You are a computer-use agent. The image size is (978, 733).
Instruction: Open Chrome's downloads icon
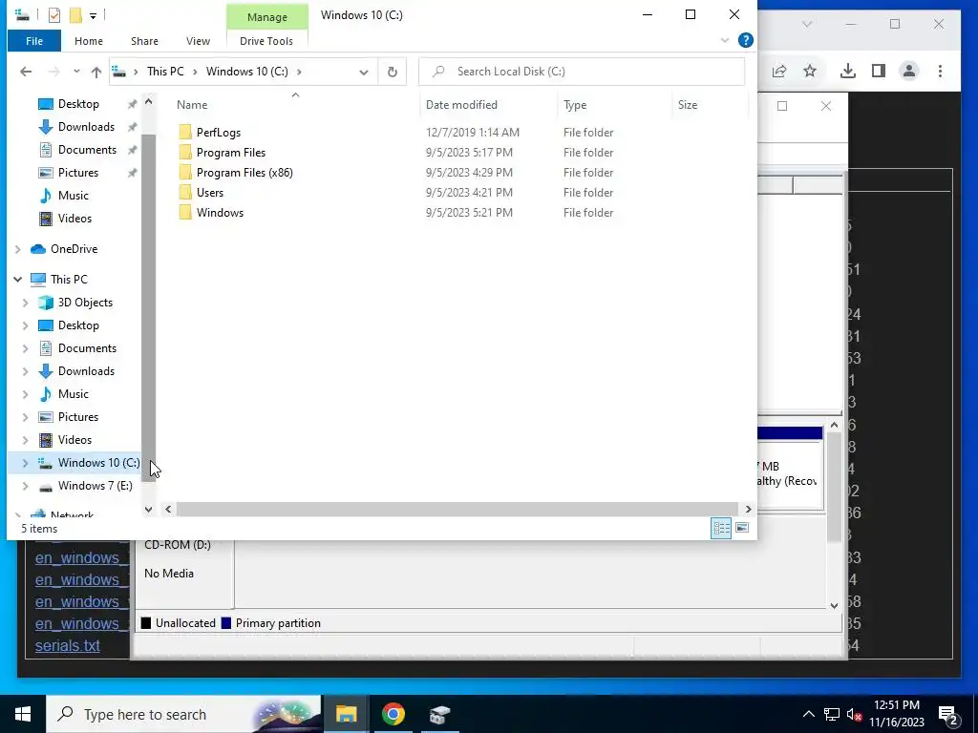point(848,71)
